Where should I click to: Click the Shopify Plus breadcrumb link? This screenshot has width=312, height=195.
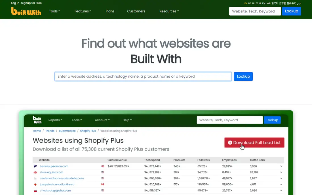(x=88, y=131)
